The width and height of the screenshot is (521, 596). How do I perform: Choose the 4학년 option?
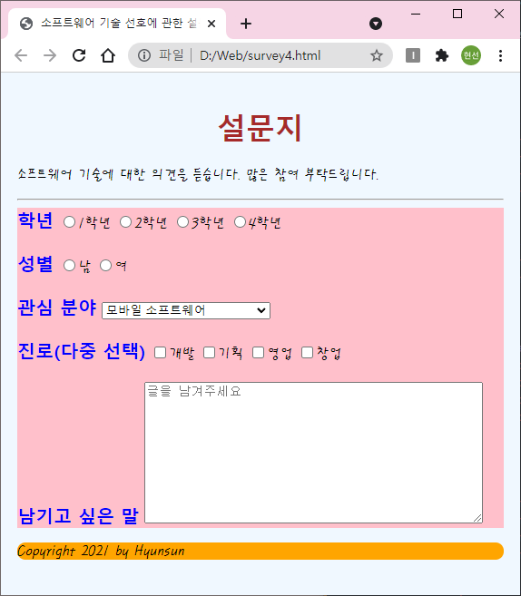(x=240, y=222)
